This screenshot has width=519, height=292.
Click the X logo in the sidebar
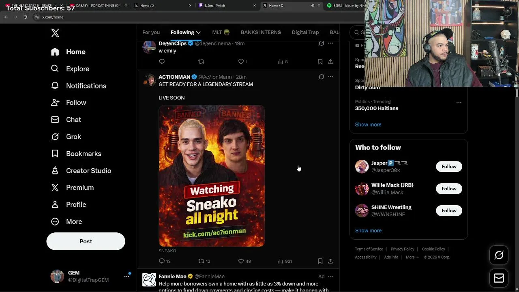(x=55, y=33)
